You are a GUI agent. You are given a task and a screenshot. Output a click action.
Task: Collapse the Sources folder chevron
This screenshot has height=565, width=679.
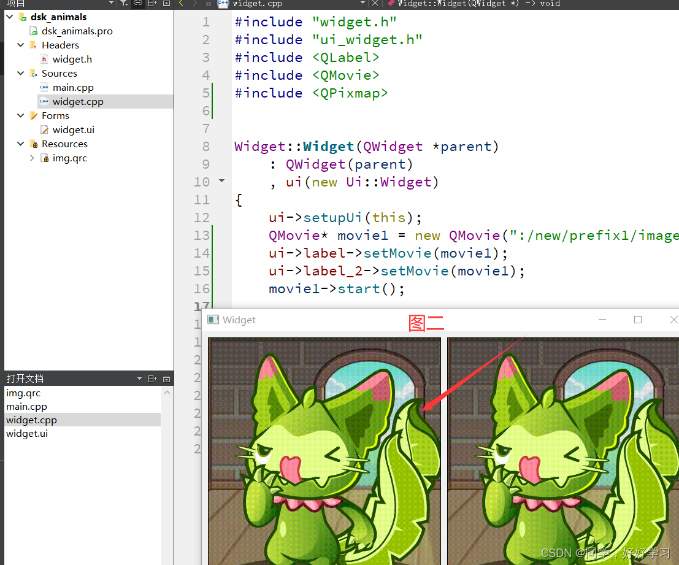(20, 73)
